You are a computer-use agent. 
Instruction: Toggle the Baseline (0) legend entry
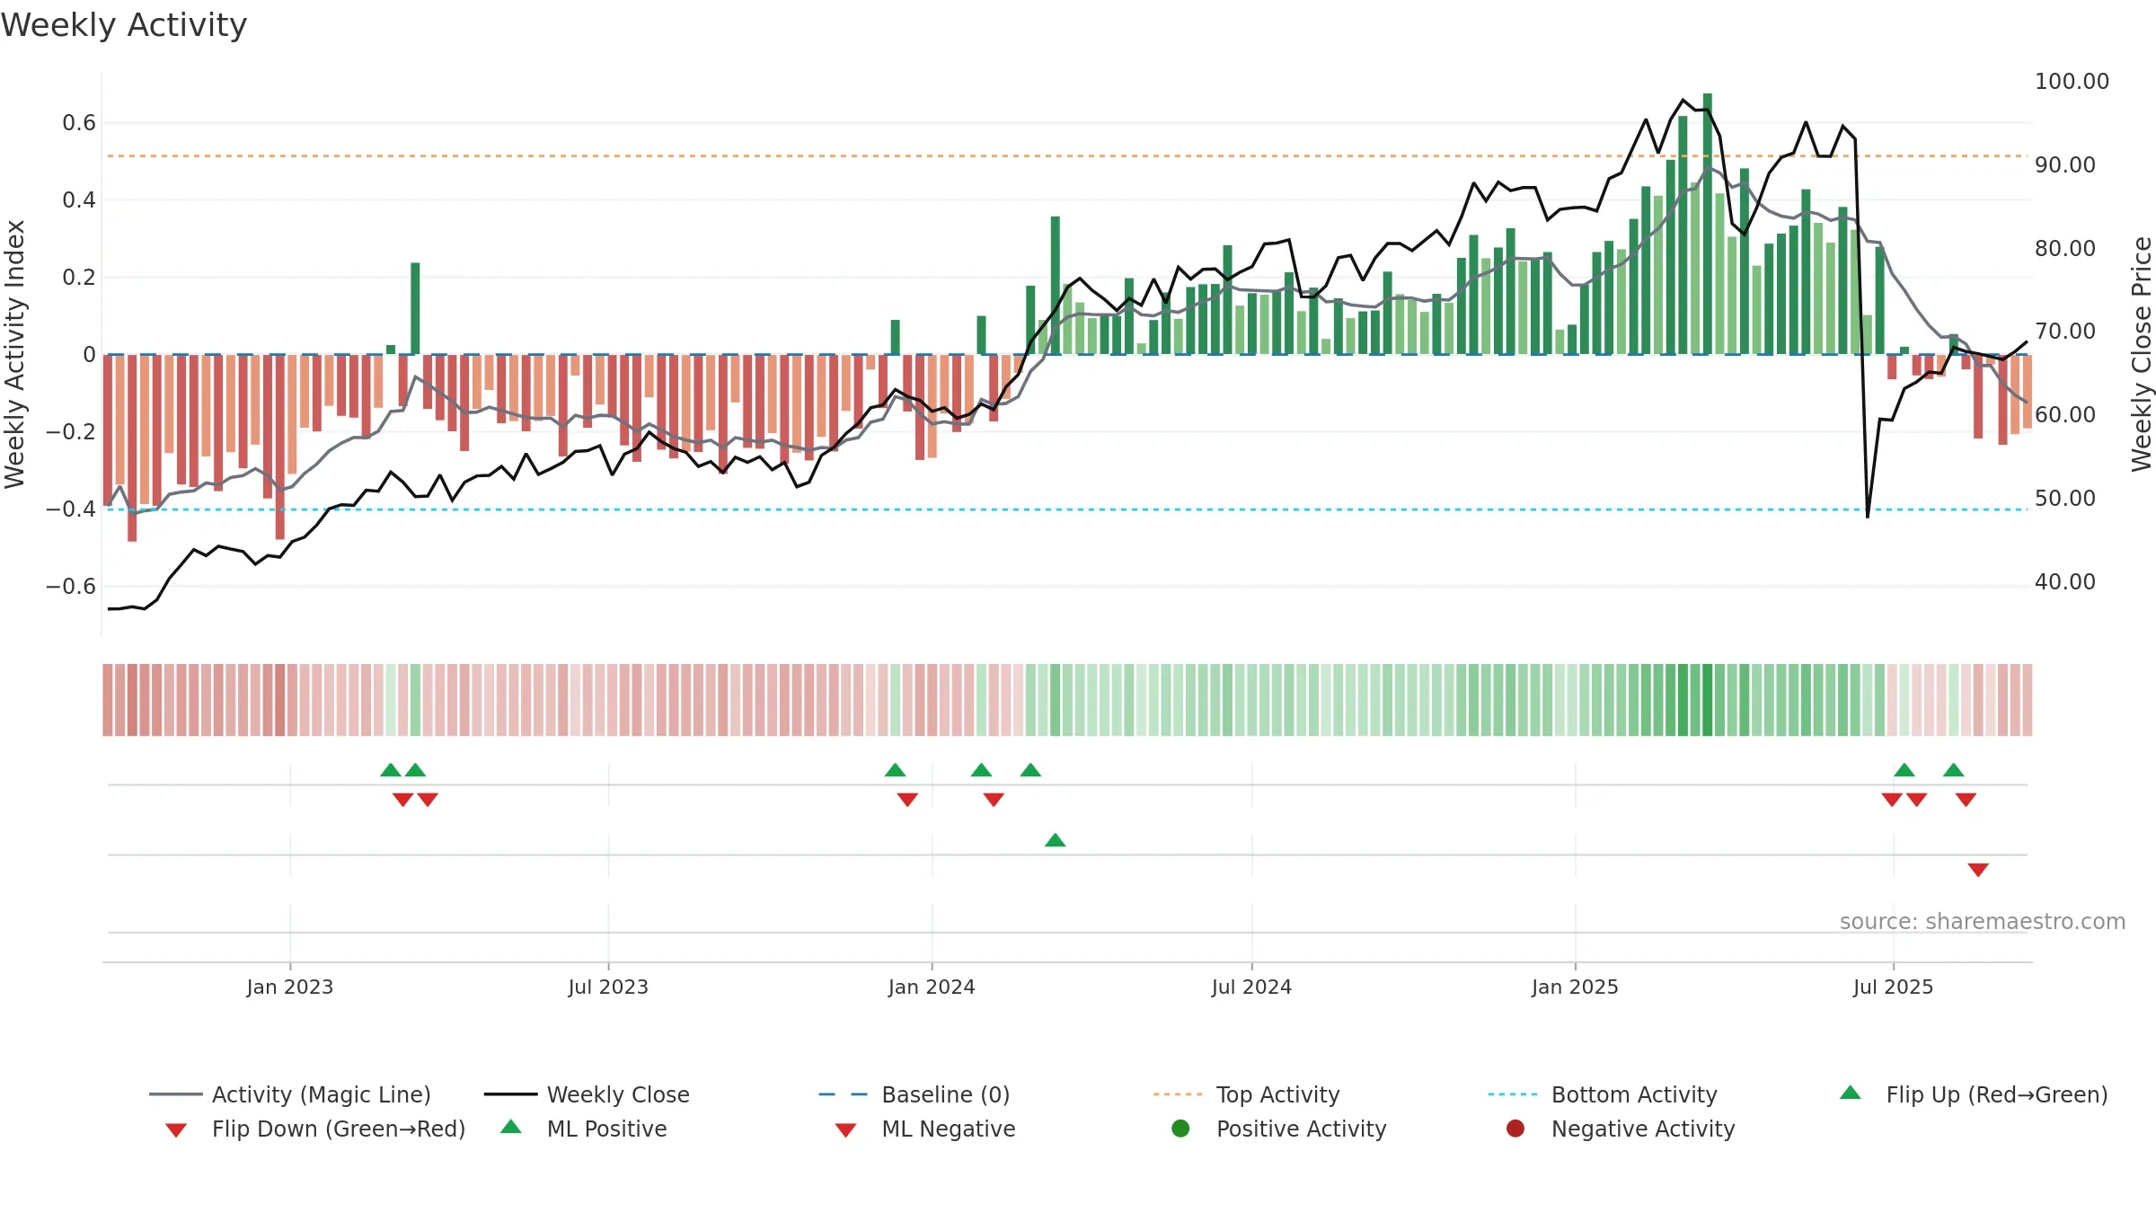pyautogui.click(x=915, y=1094)
